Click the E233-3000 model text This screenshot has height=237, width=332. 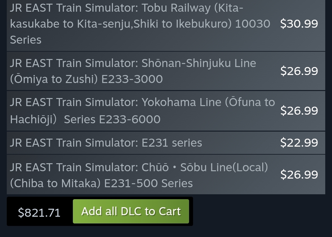coord(132,79)
